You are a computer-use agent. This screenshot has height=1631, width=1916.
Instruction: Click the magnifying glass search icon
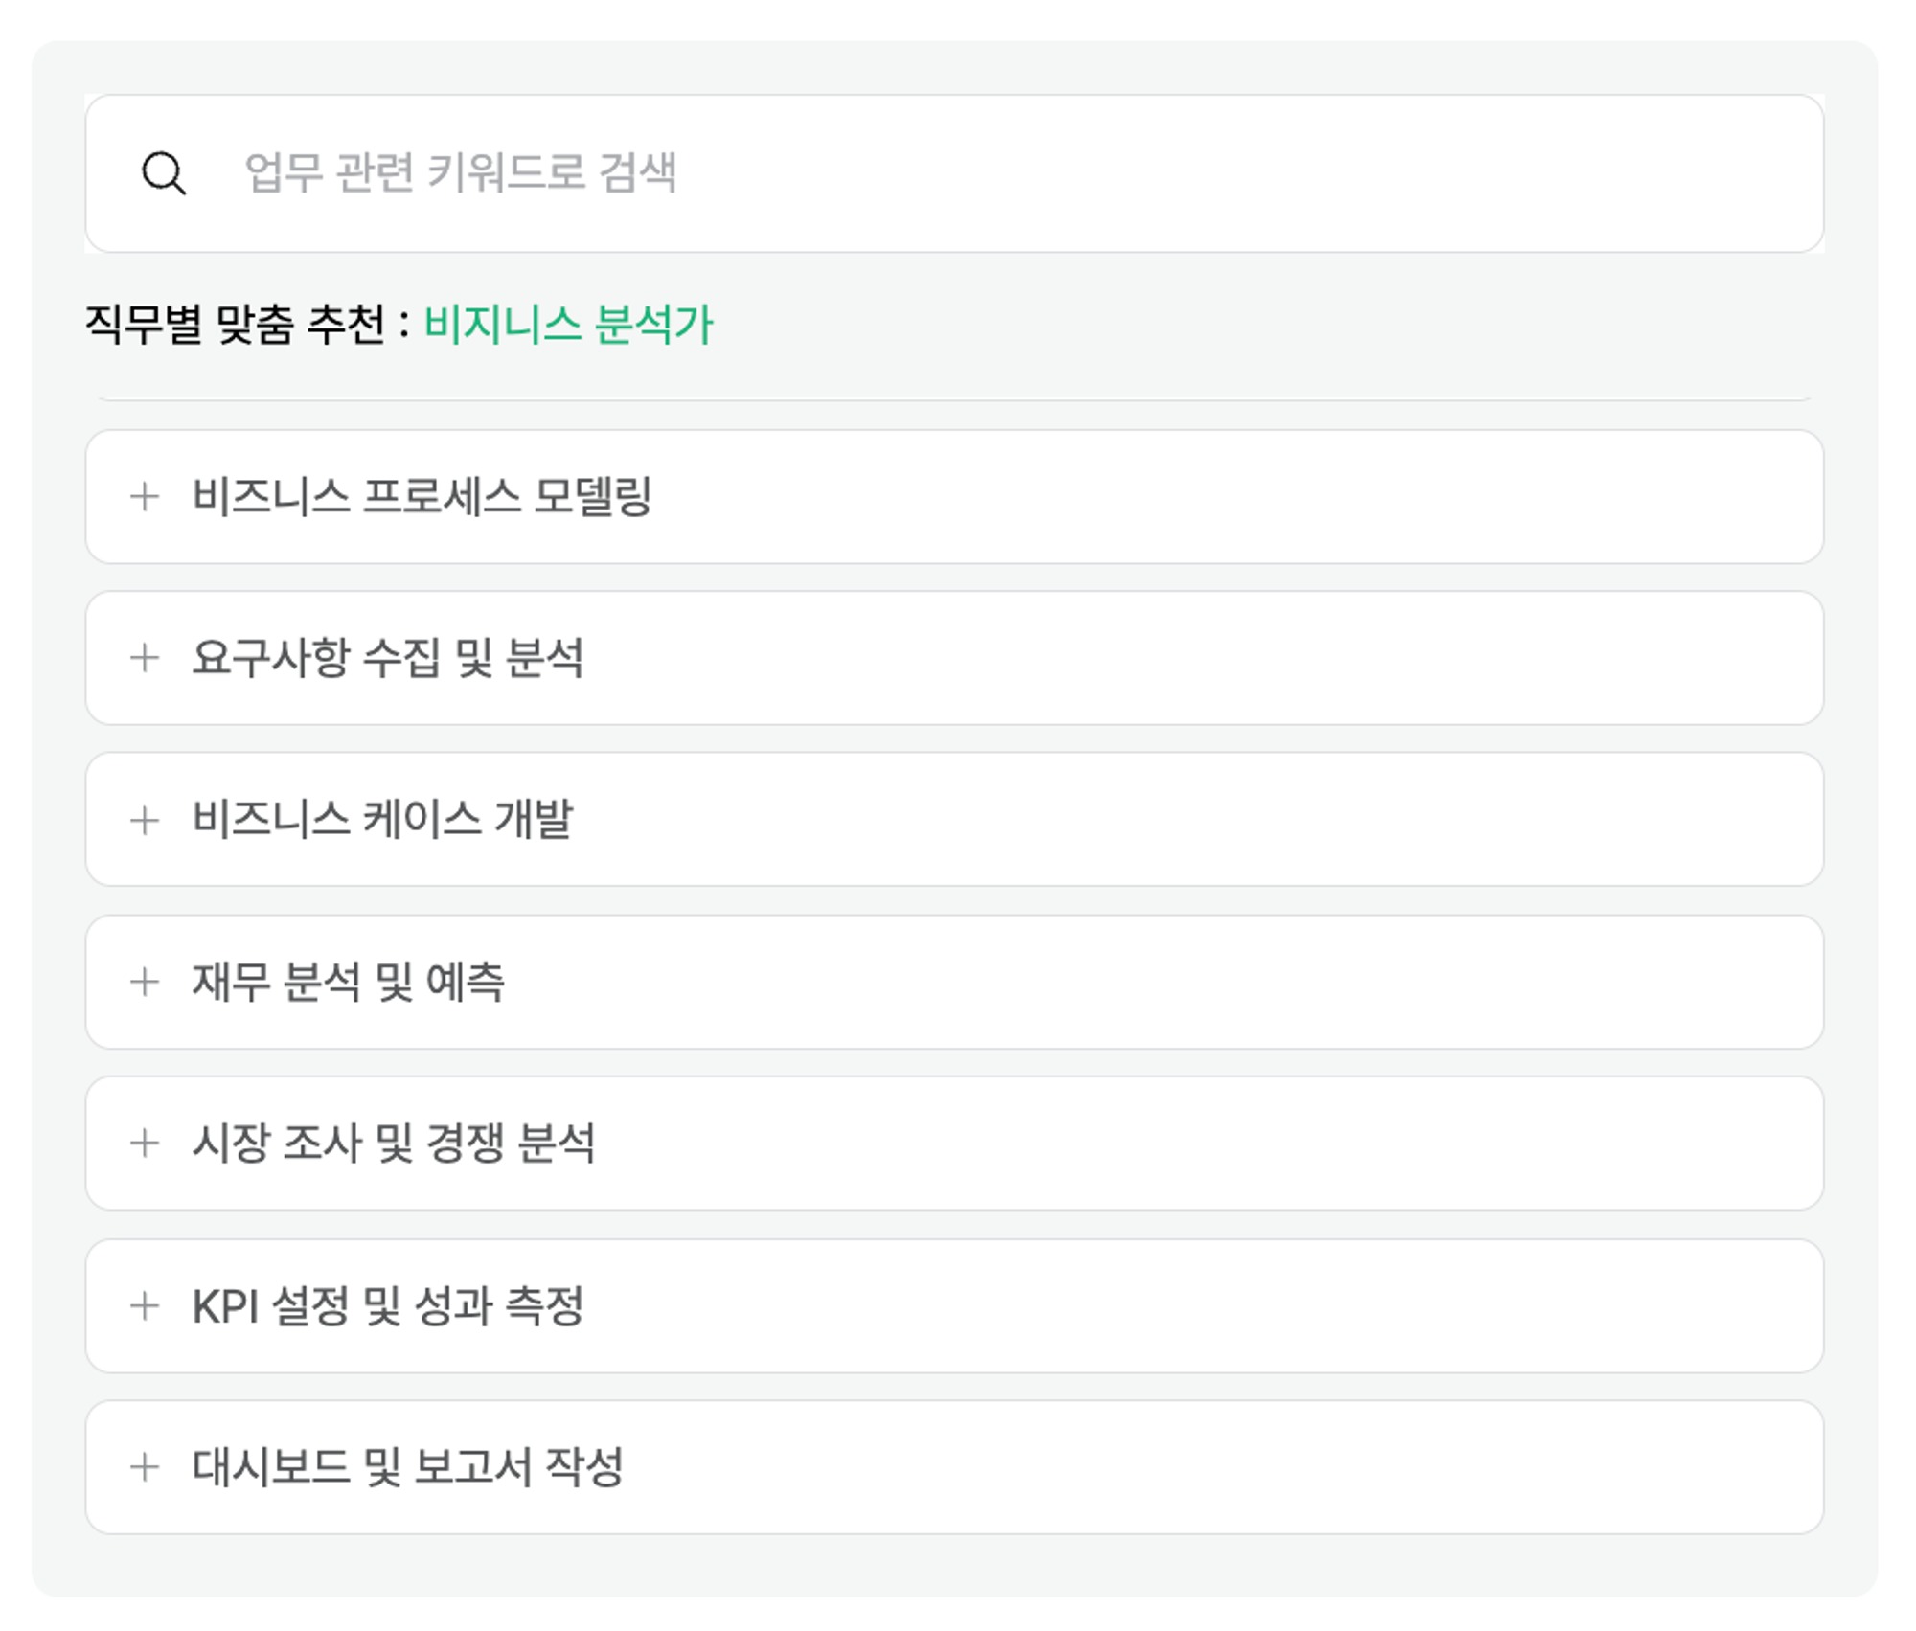[163, 173]
